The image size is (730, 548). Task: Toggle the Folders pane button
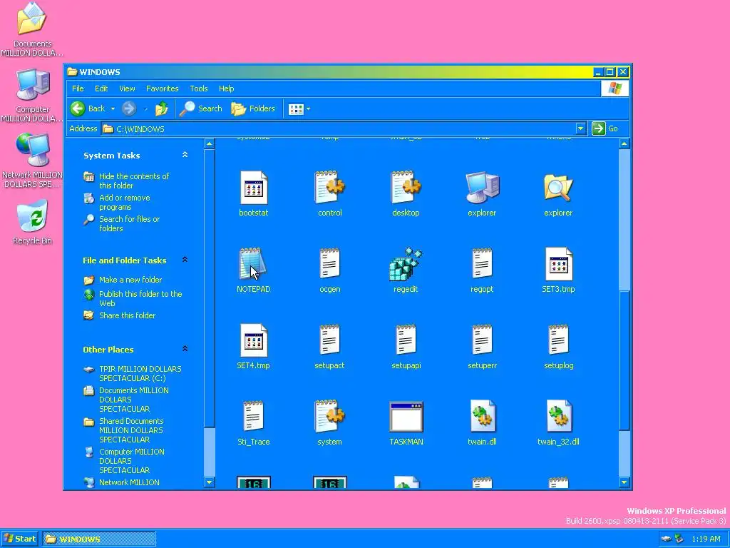tap(253, 108)
